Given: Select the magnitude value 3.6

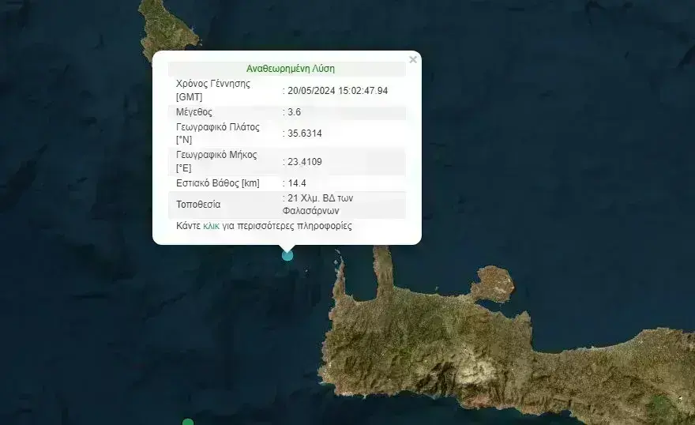Looking at the screenshot, I should coord(294,112).
